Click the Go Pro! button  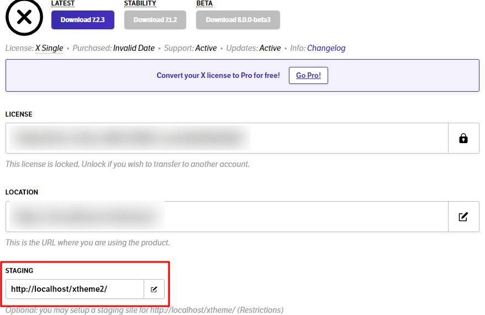(x=308, y=76)
